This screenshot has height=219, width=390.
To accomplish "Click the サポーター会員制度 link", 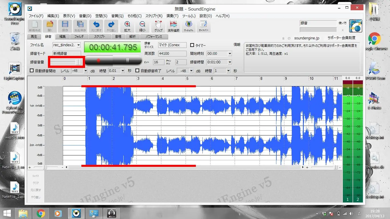I will [341, 38].
